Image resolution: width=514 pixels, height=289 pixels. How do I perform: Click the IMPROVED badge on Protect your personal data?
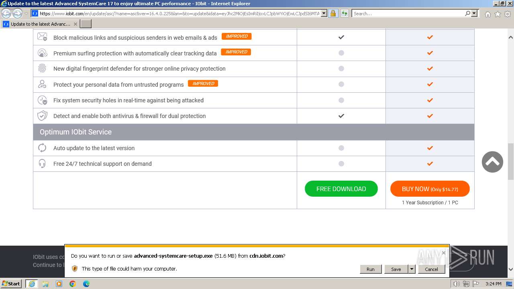coord(203,83)
